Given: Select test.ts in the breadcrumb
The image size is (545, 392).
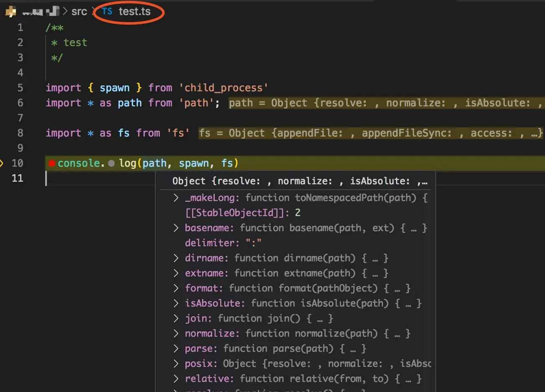Looking at the screenshot, I should 134,11.
